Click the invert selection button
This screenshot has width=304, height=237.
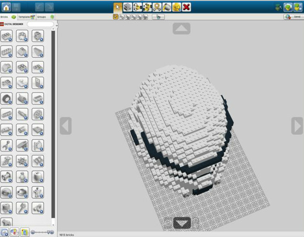click(158, 17)
